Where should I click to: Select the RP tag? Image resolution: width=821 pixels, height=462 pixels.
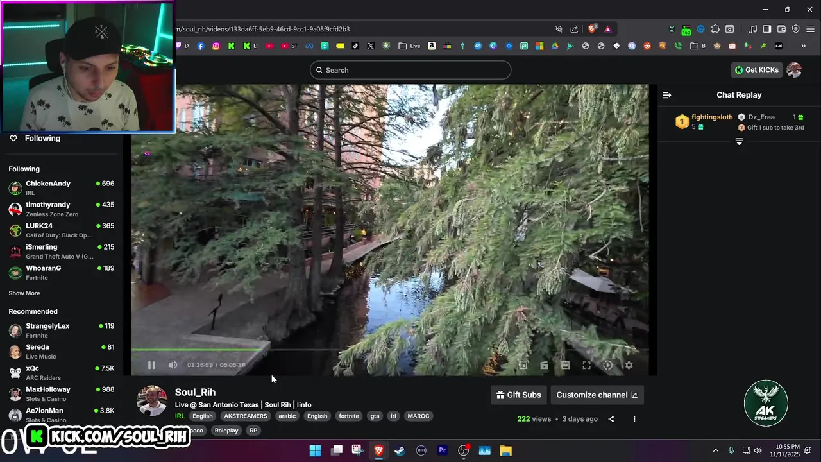tap(253, 431)
